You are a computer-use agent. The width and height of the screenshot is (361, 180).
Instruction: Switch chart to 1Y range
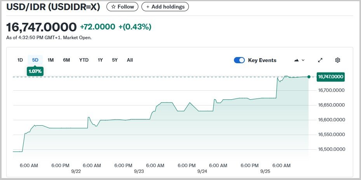coord(100,60)
